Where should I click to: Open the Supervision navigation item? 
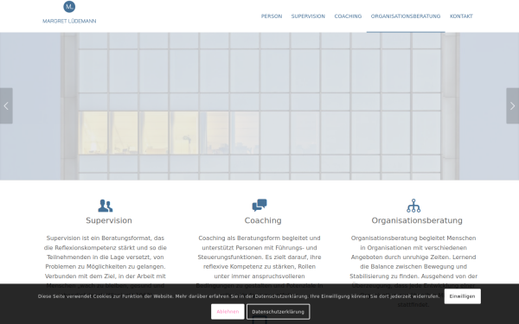[x=308, y=16]
